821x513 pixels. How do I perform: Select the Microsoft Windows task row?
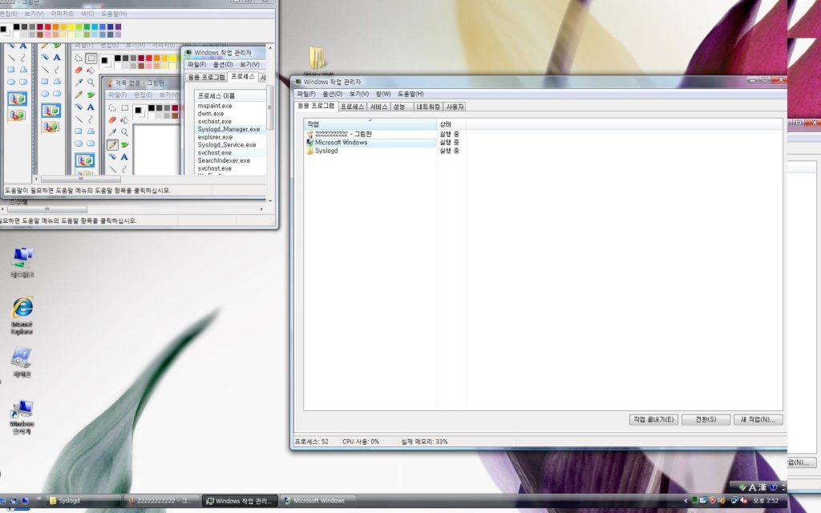tap(370, 143)
